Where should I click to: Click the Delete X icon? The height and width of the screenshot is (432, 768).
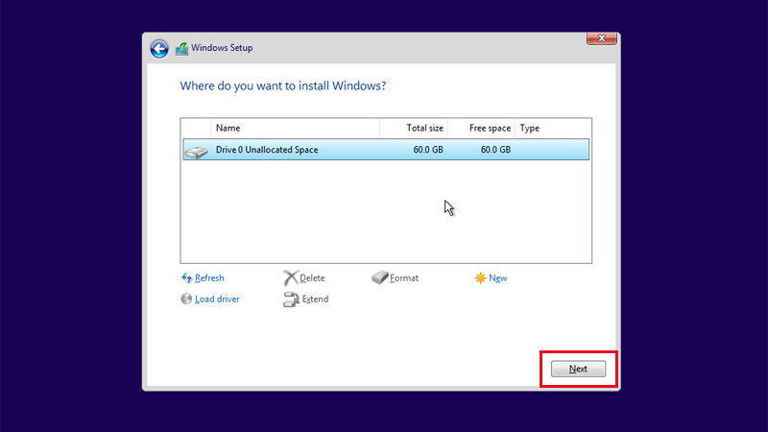[x=291, y=277]
